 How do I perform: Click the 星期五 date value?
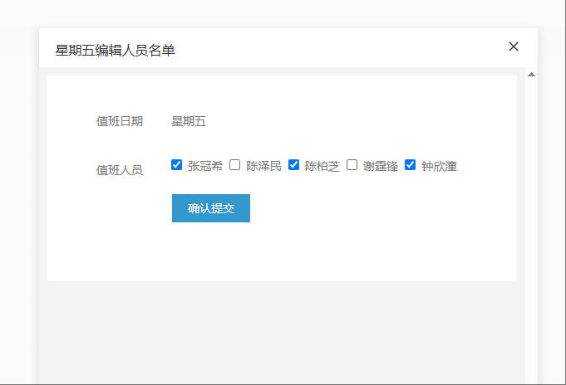(189, 121)
